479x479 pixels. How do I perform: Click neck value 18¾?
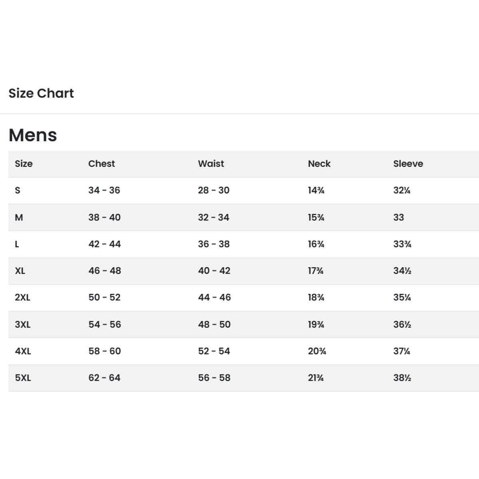(x=316, y=298)
